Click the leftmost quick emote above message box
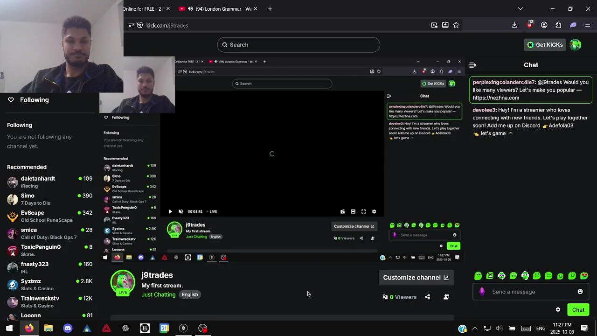597x336 pixels. (478, 276)
